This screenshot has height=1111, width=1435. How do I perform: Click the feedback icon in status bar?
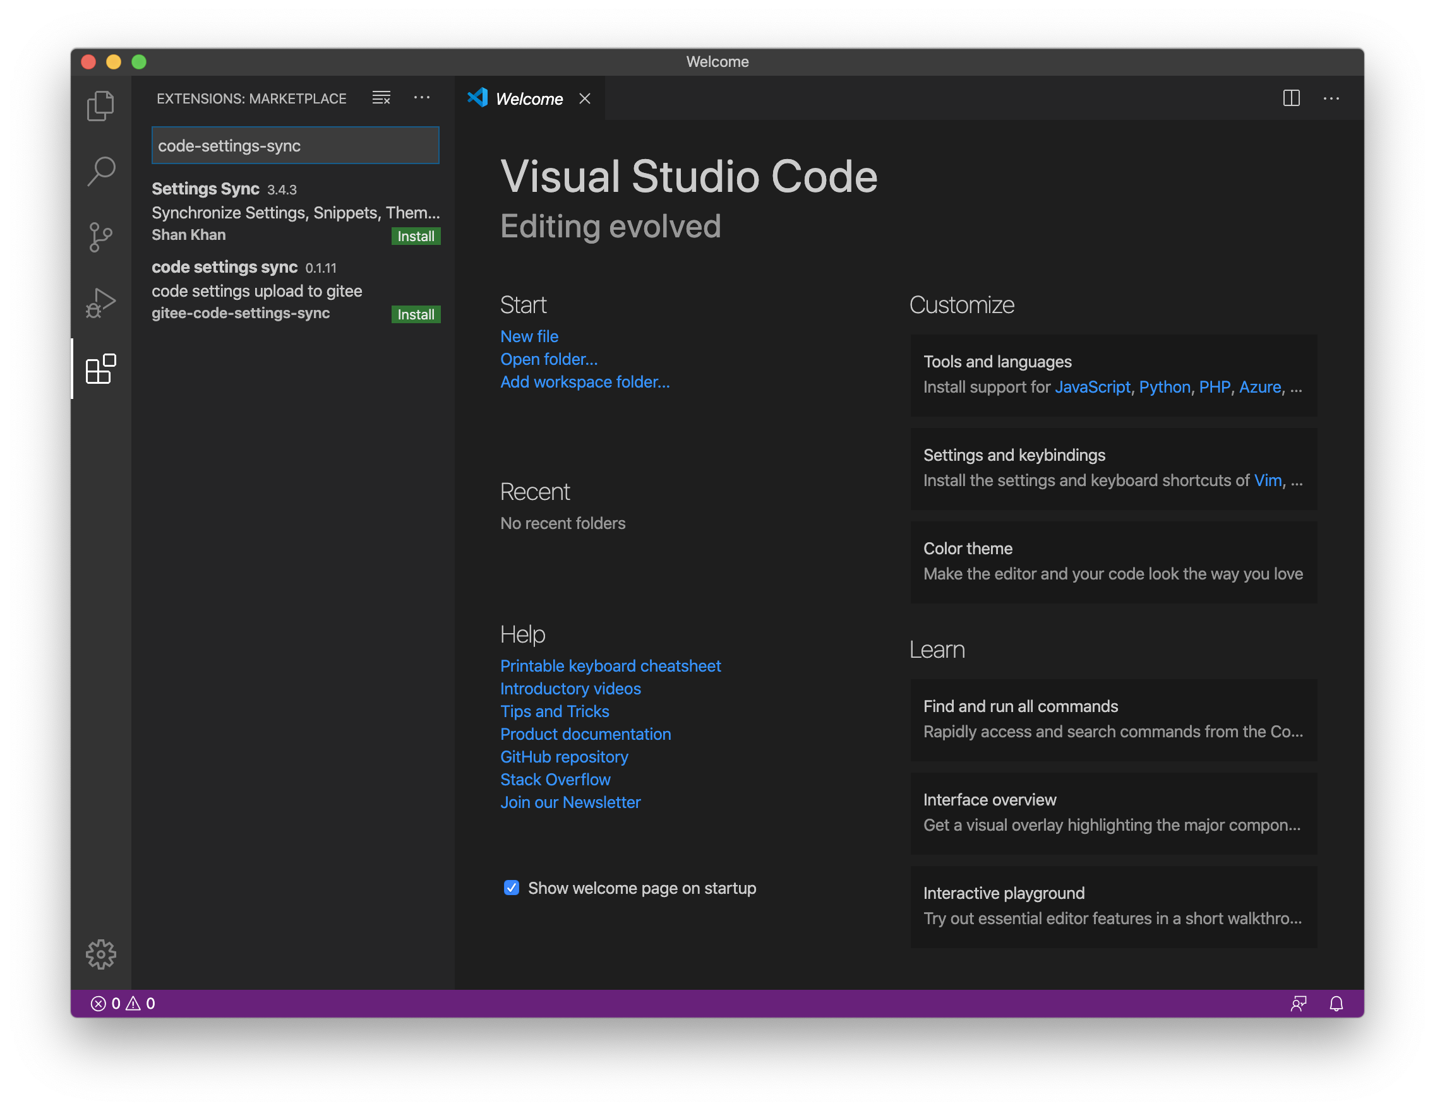[x=1299, y=1003]
